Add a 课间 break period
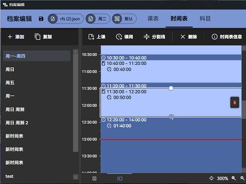Screen dimensions: 246x184 click(125, 37)
